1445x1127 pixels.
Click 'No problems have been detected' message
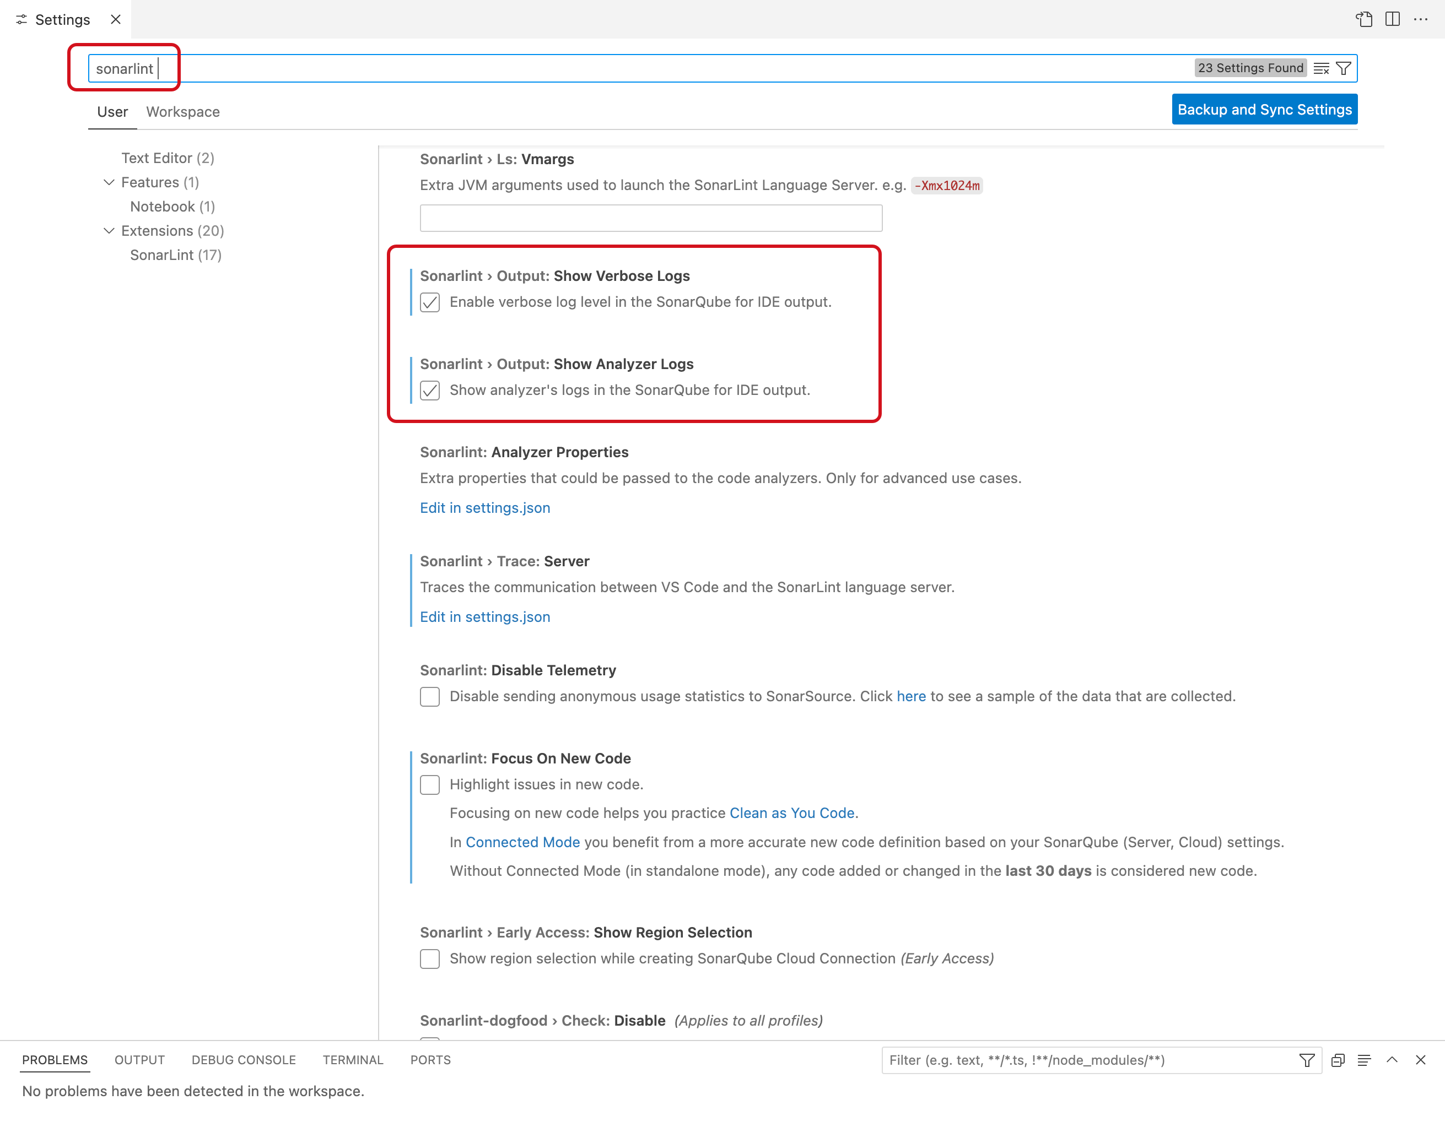(x=193, y=1091)
